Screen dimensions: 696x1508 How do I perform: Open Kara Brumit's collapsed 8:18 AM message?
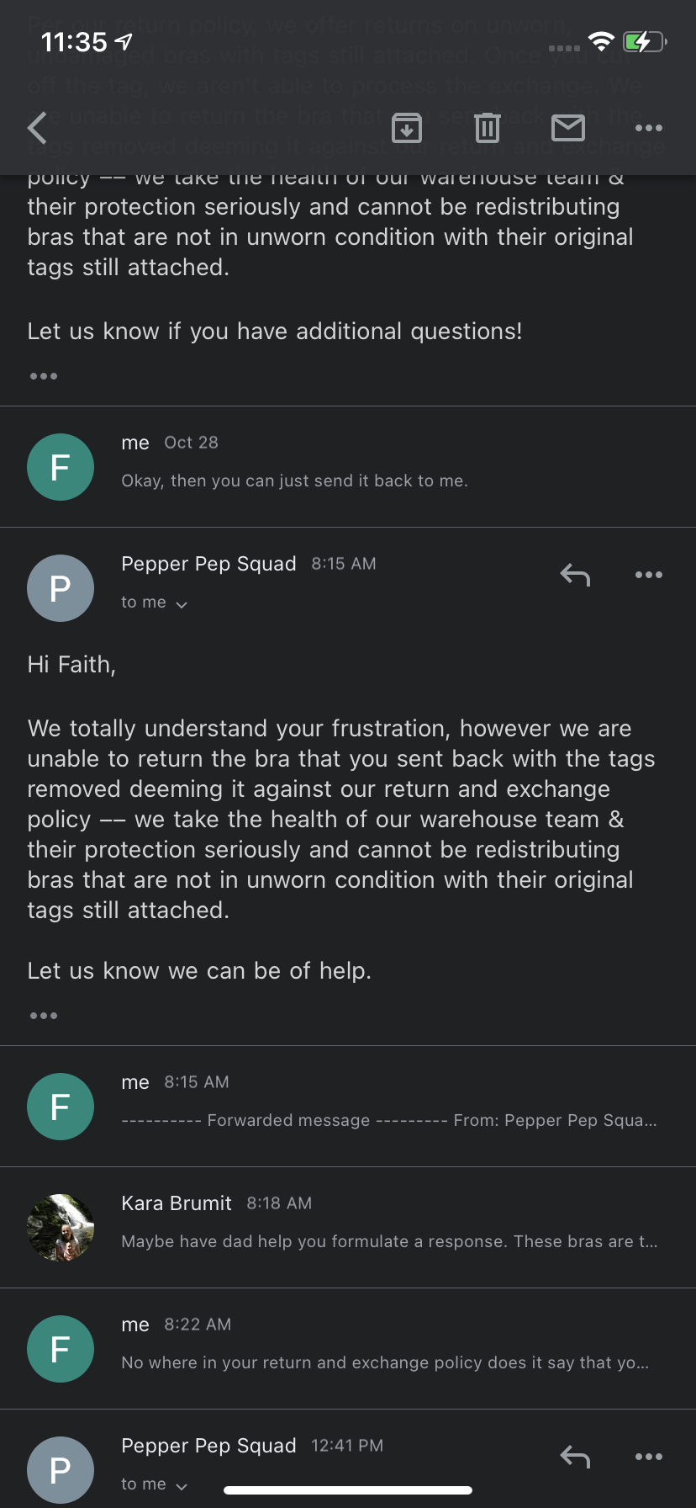(348, 1228)
